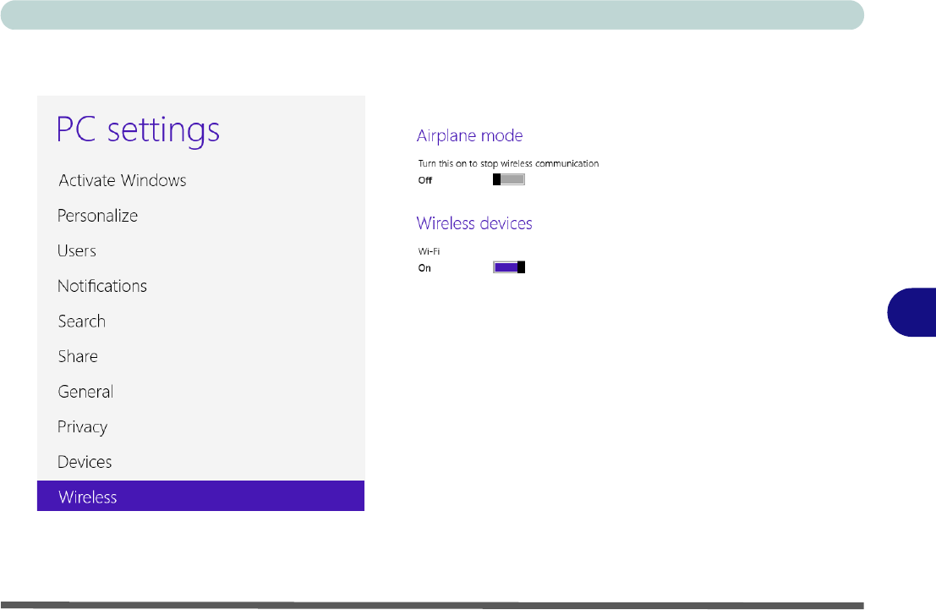This screenshot has height=610, width=936.
Task: Click the Airplane mode heading
Action: [x=470, y=136]
